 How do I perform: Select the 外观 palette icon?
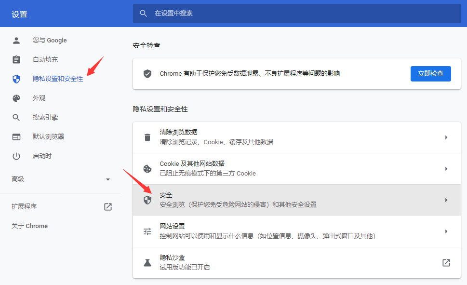(x=16, y=98)
